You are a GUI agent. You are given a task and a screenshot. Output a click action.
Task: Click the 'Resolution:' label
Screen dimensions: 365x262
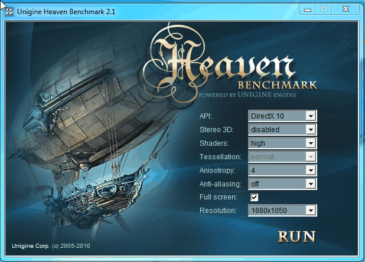(218, 211)
